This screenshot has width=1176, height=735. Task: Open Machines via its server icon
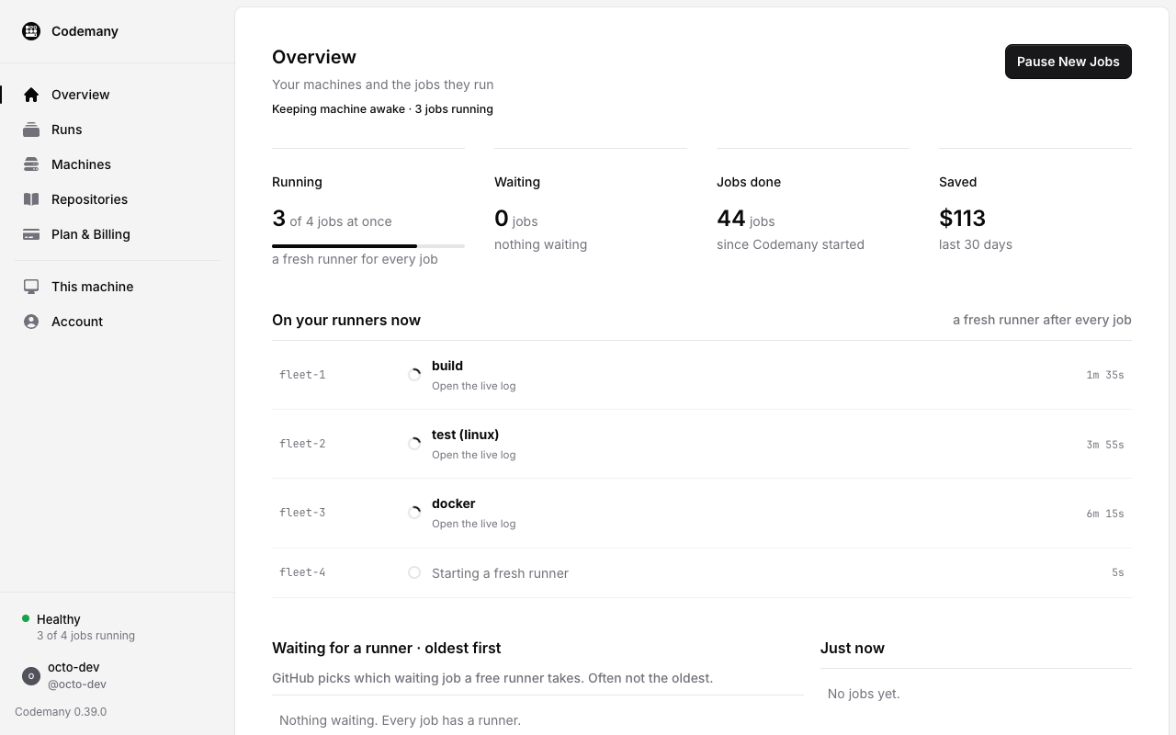[31, 164]
